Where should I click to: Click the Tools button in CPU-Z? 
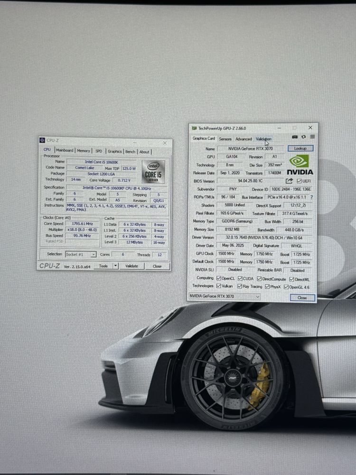[103, 266]
